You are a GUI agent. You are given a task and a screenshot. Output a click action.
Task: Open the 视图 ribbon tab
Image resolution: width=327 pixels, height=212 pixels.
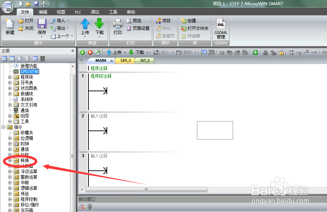coord(61,12)
